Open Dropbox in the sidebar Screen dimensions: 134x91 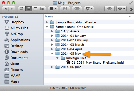(14, 22)
